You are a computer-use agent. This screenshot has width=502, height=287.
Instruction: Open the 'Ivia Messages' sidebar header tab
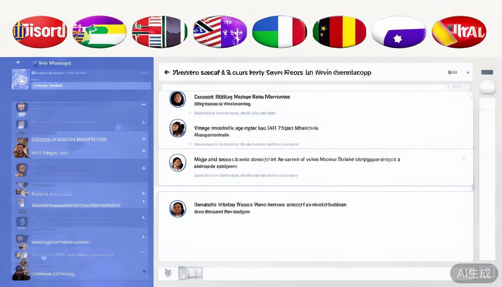point(55,63)
